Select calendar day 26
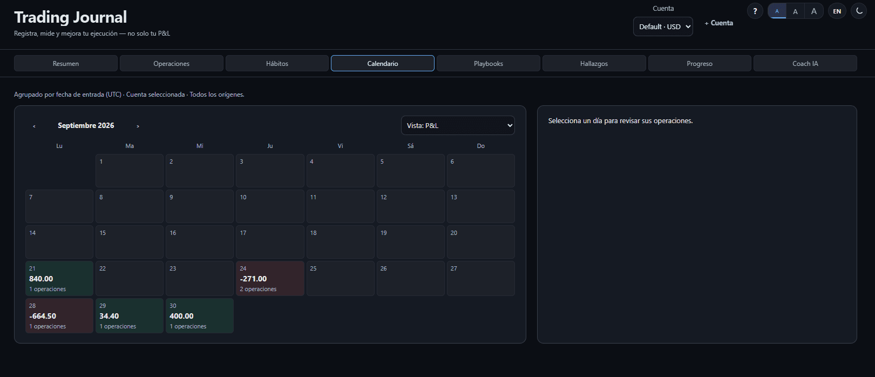 (x=411, y=279)
